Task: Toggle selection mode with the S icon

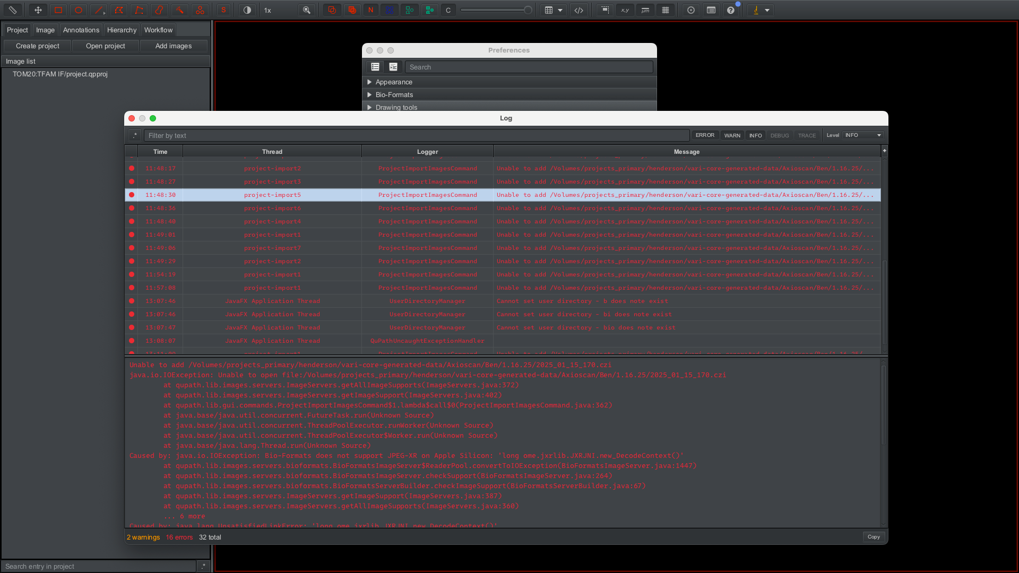Action: [x=223, y=10]
